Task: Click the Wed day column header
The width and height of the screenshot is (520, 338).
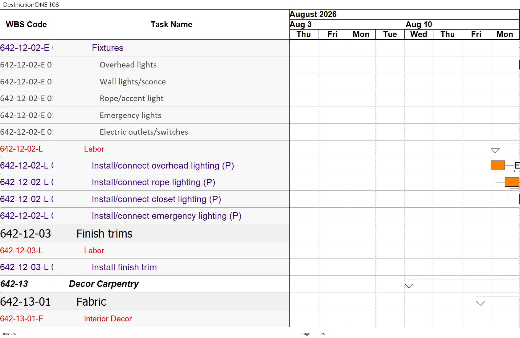Action: tap(419, 34)
